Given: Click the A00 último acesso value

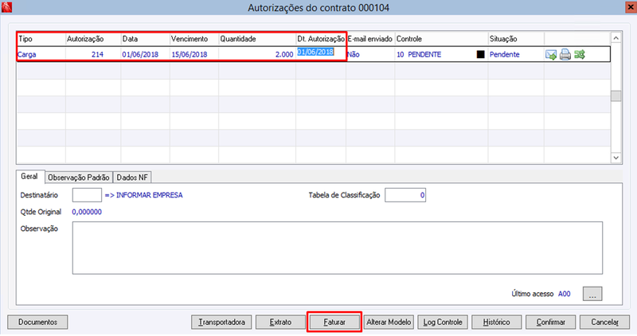Looking at the screenshot, I should [x=564, y=294].
